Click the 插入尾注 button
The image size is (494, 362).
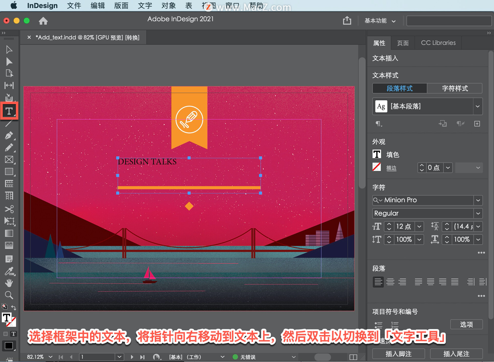(456, 354)
